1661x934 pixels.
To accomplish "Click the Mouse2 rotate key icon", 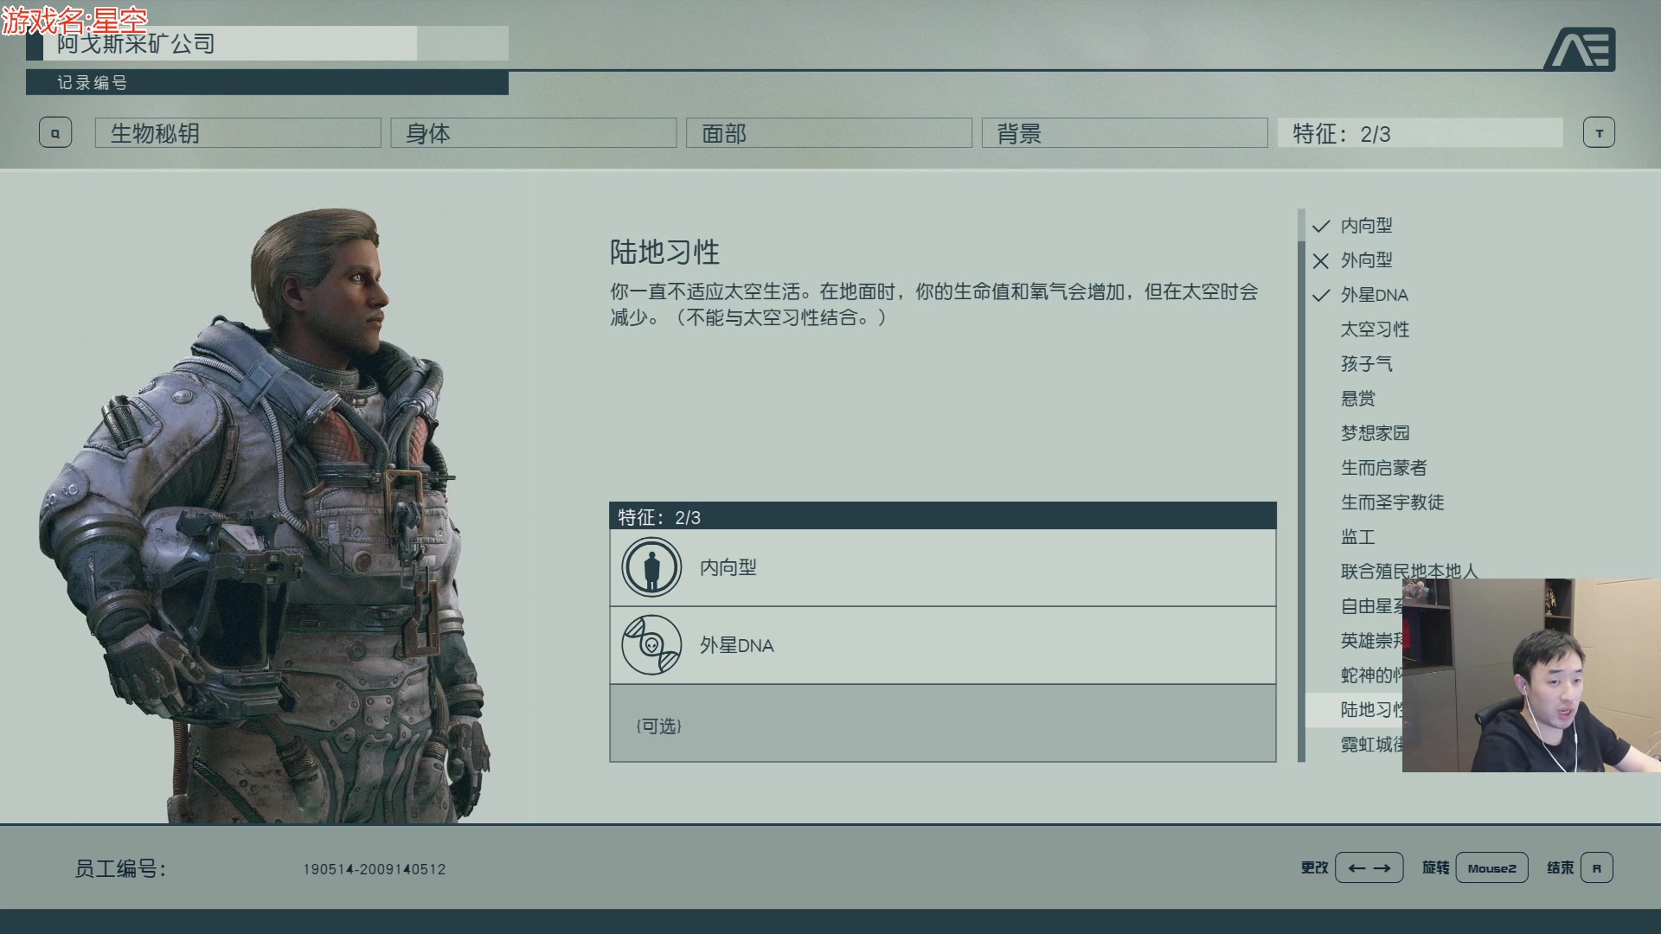I will pos(1491,867).
